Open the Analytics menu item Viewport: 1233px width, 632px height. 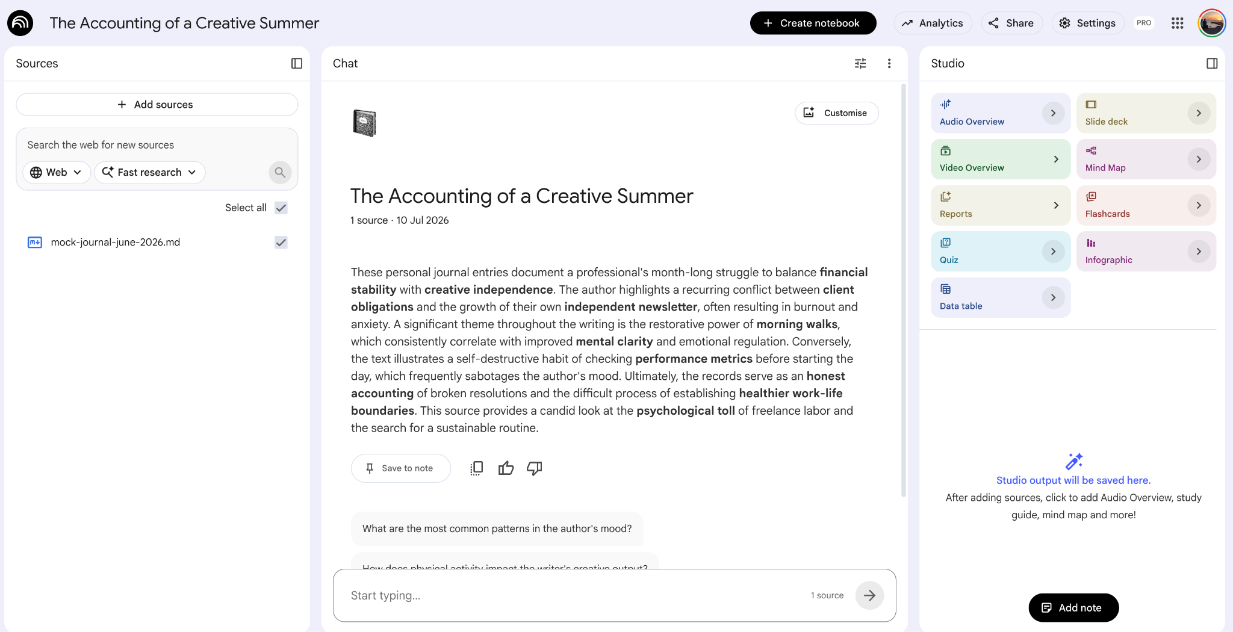tap(933, 23)
